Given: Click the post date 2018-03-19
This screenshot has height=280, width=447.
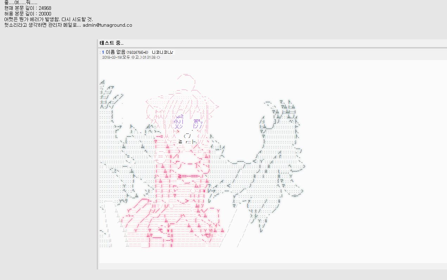Looking at the screenshot, I should point(111,57).
